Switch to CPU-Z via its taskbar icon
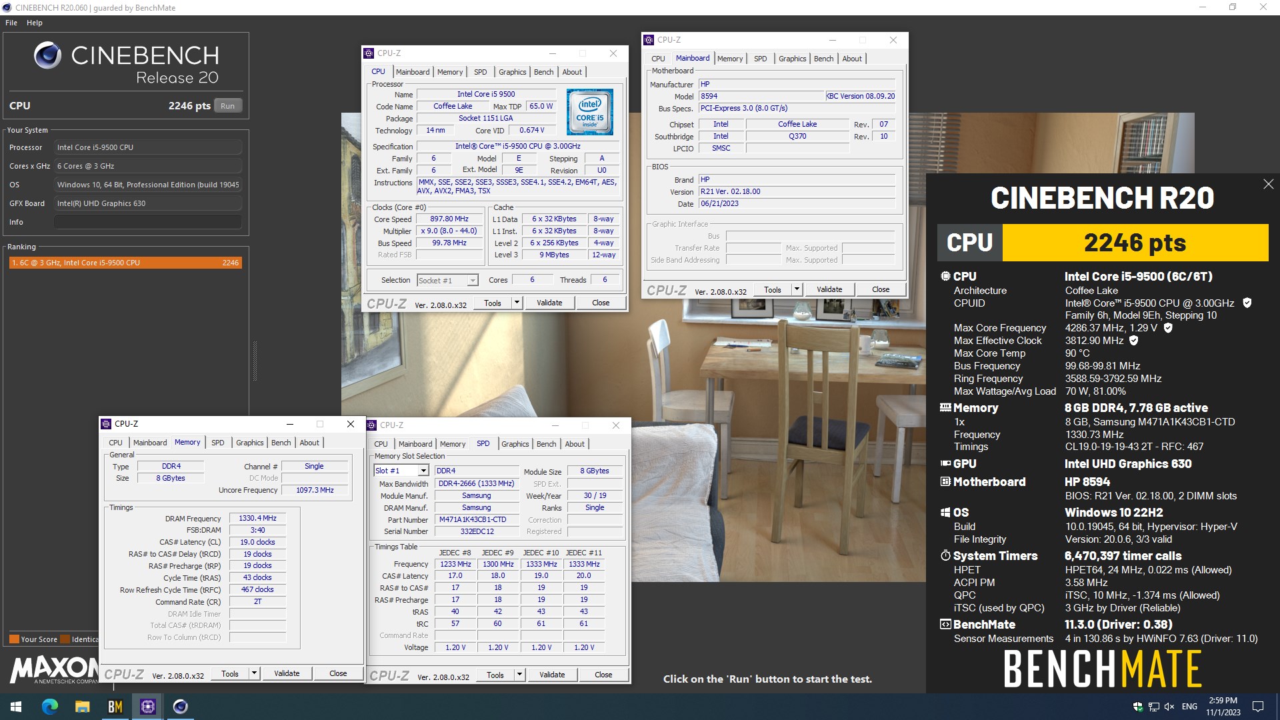 point(147,707)
